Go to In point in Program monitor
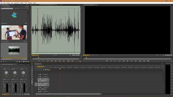 click(119, 61)
